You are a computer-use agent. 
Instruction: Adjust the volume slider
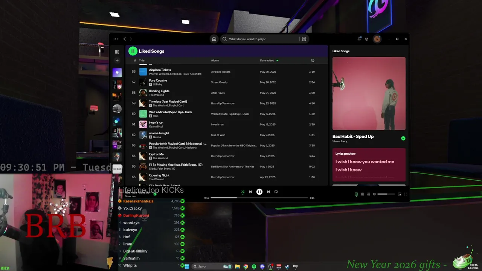386,194
